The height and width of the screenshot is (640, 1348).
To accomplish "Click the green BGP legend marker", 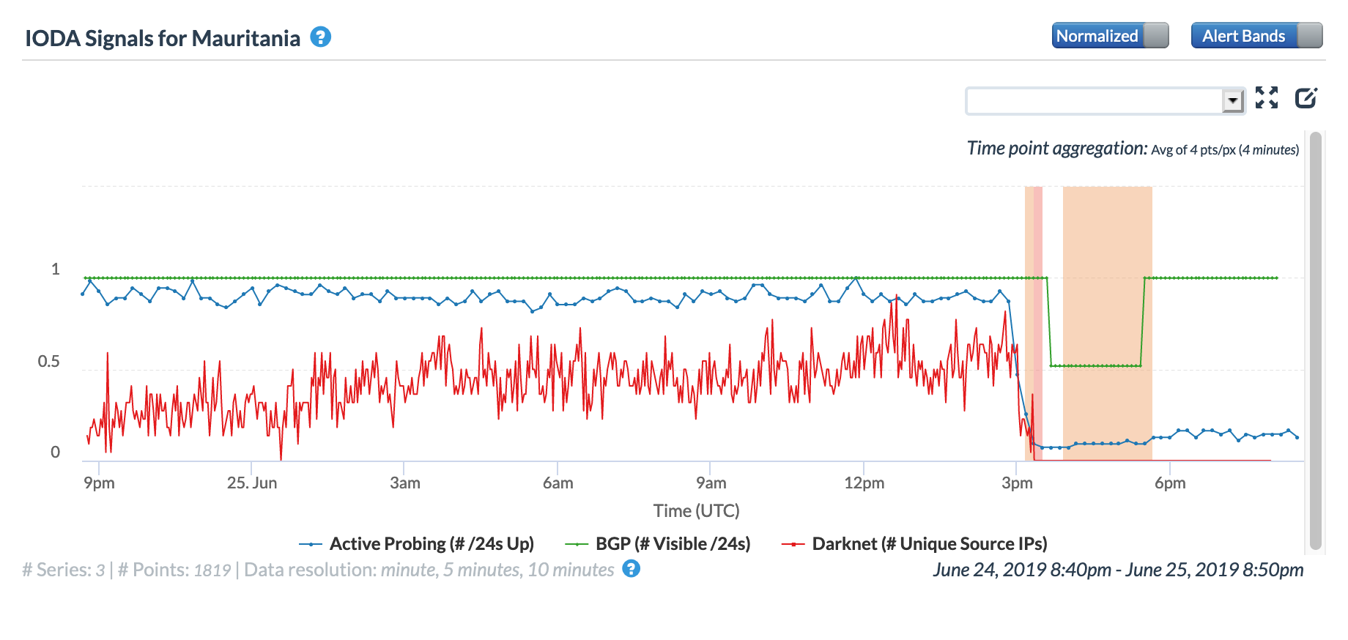I will tap(577, 544).
